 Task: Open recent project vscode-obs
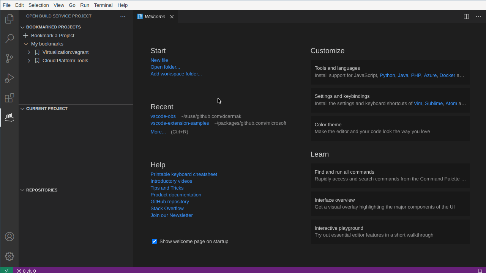point(163,116)
